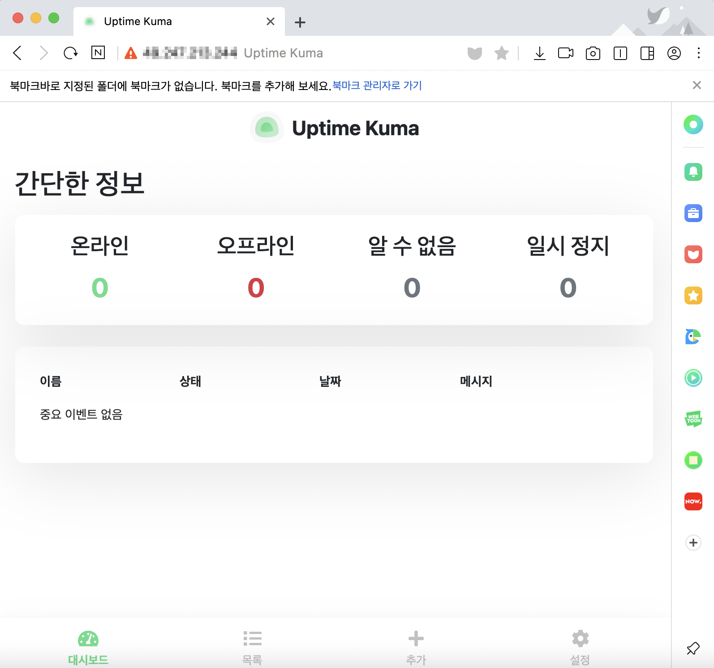
Task: Click the 상태 column header
Action: 190,381
